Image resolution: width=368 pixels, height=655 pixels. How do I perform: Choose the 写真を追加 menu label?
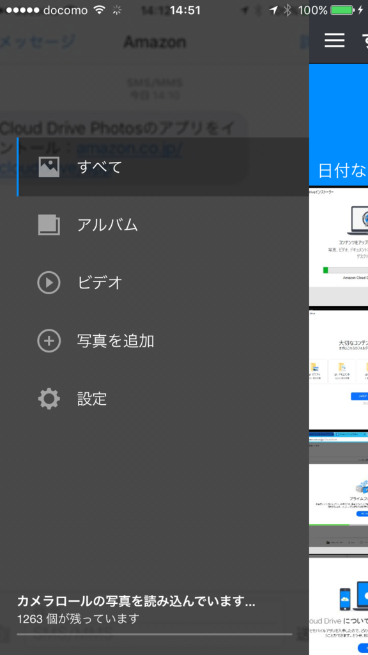click(116, 341)
